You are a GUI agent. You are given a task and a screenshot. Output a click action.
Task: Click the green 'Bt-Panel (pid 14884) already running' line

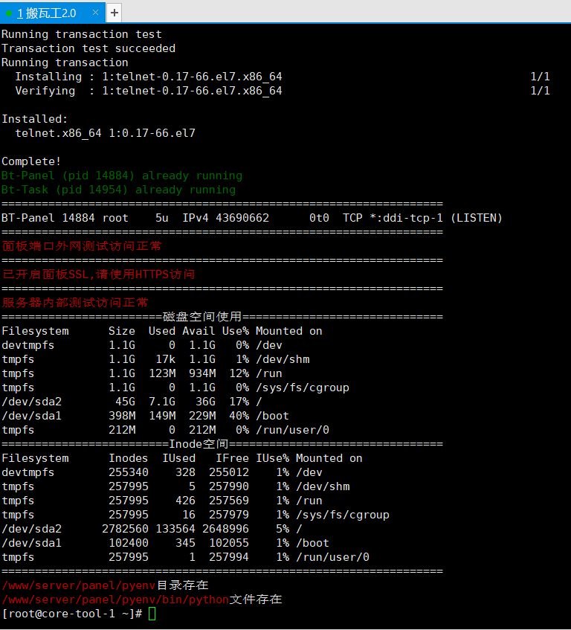pyautogui.click(x=122, y=176)
